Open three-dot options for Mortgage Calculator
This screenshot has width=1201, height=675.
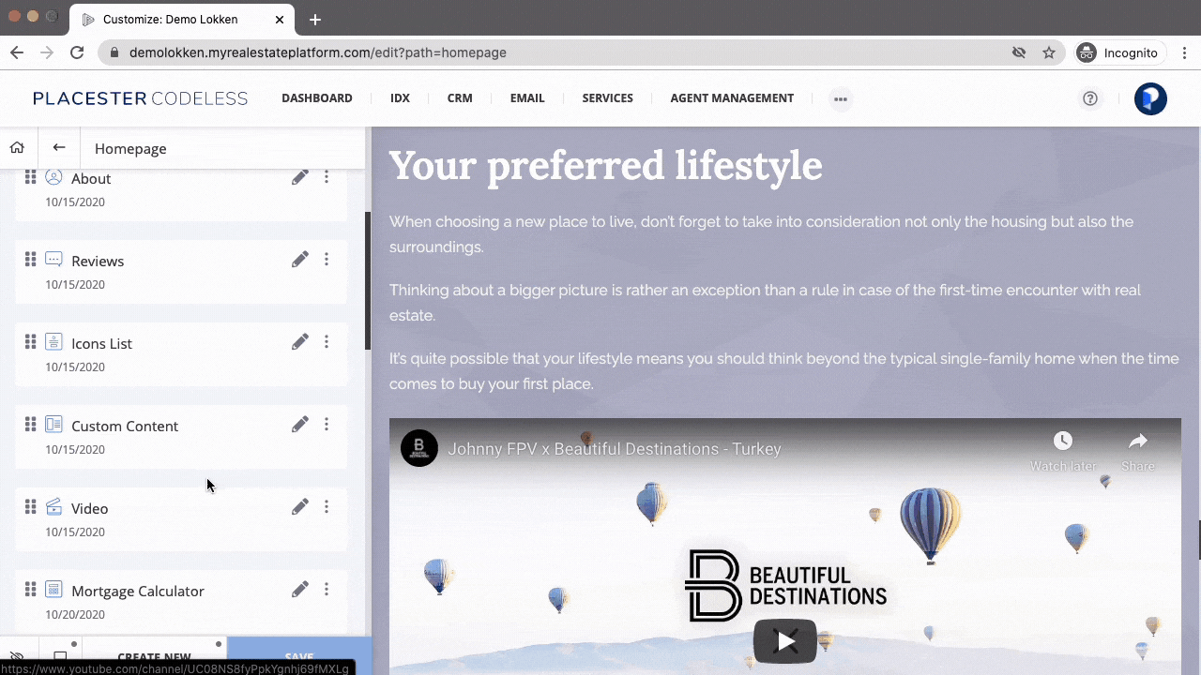327,590
